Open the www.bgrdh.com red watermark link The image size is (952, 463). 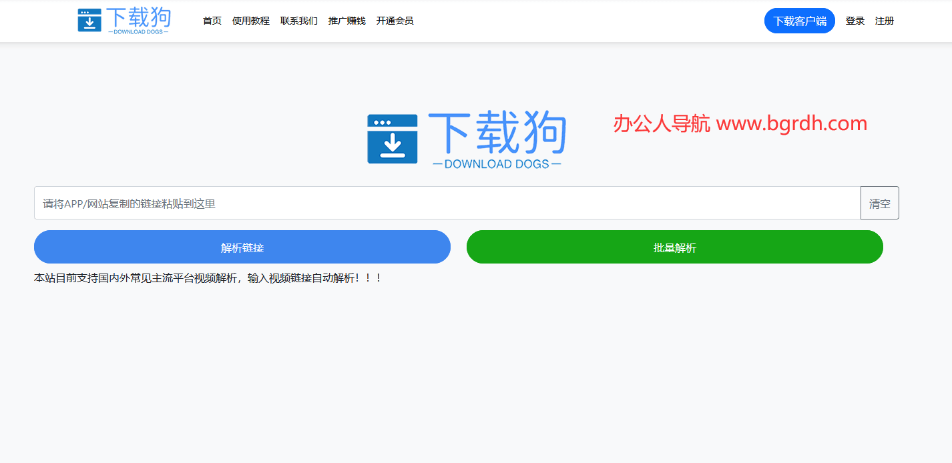point(792,123)
